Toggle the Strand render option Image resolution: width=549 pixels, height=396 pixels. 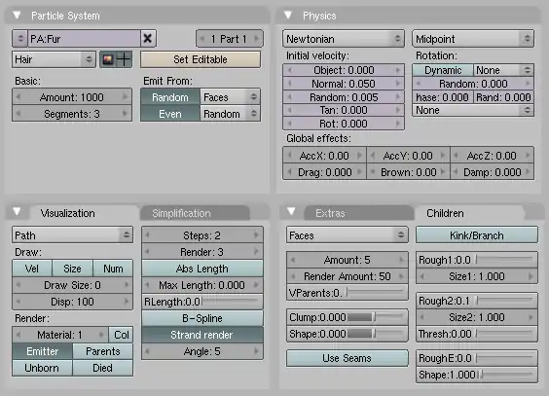pos(202,335)
